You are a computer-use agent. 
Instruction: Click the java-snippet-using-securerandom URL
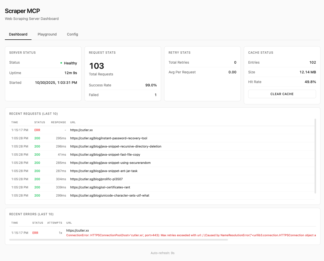110,163
